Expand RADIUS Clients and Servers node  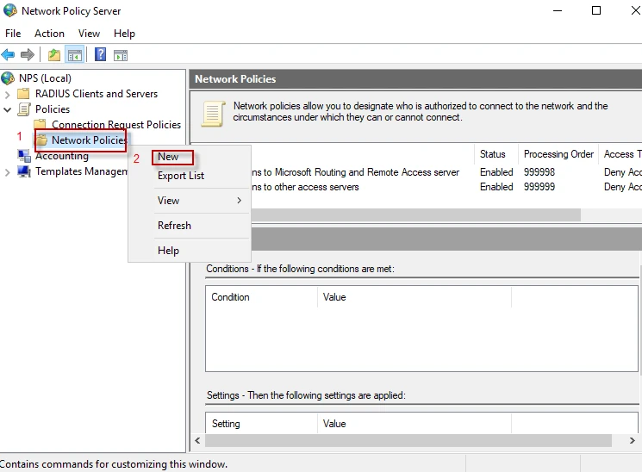click(9, 94)
